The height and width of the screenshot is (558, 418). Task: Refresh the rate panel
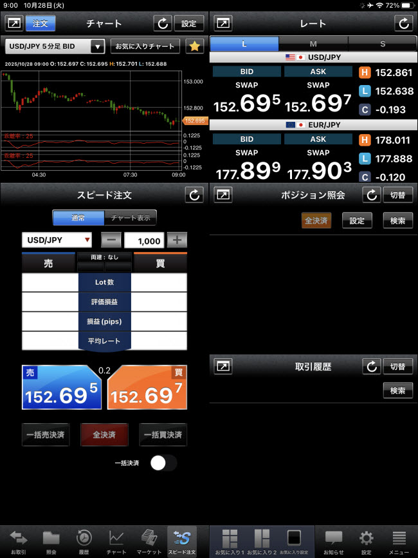pos(404,24)
